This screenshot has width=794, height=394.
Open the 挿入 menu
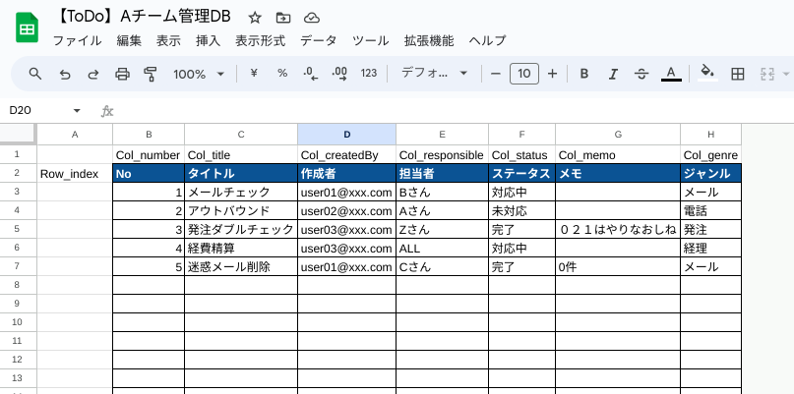[x=209, y=41]
